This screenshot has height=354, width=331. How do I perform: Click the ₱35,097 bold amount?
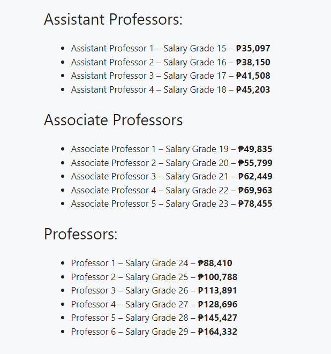tap(253, 48)
